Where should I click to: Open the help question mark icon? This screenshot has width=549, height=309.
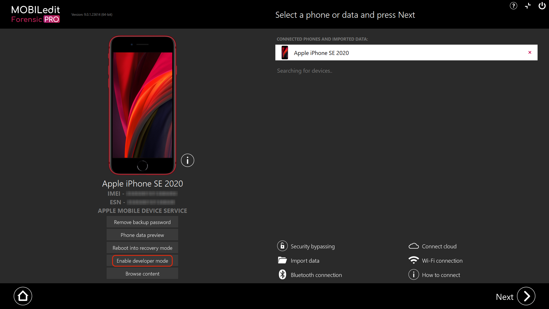click(514, 6)
